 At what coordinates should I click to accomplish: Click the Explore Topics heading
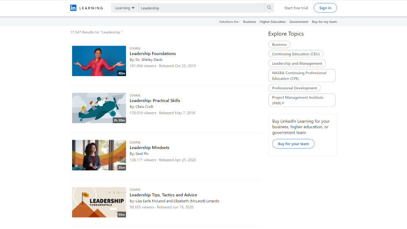286,34
